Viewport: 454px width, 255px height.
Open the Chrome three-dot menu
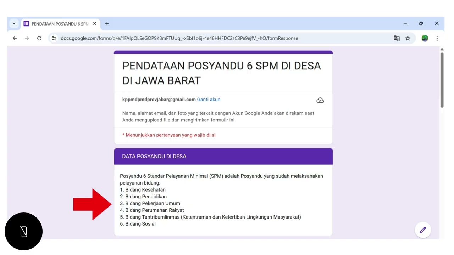[x=437, y=38]
